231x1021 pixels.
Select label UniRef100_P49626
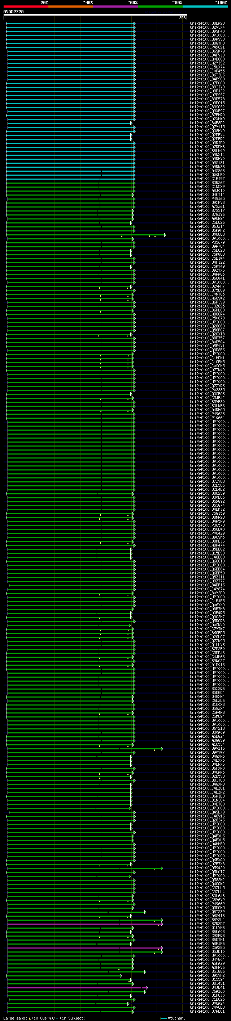point(207,414)
